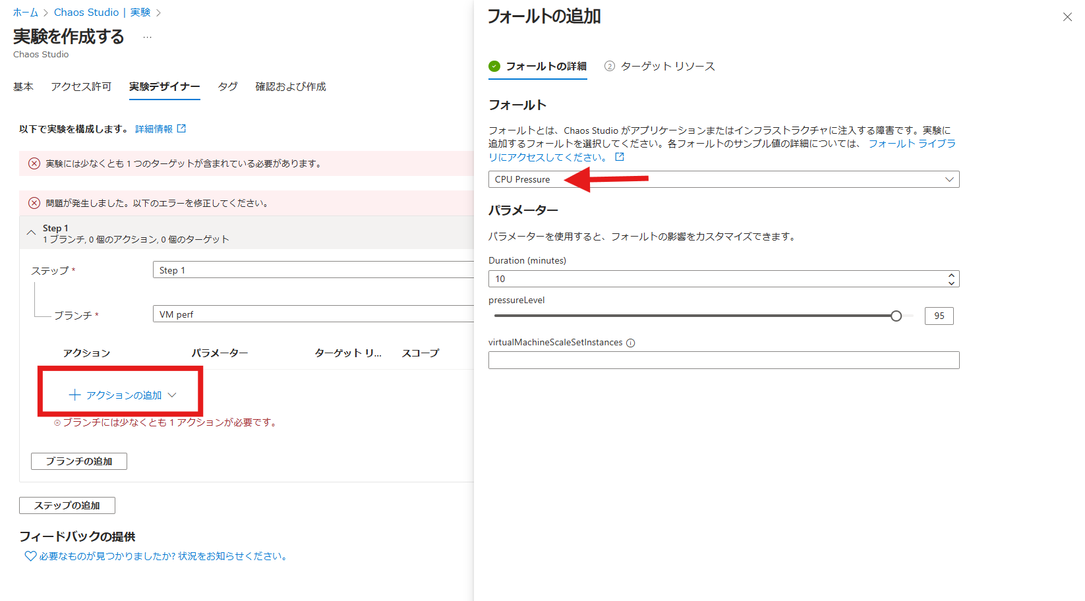
Task: Click the external link icon after フォールト ライブラリ
Action: (x=619, y=157)
